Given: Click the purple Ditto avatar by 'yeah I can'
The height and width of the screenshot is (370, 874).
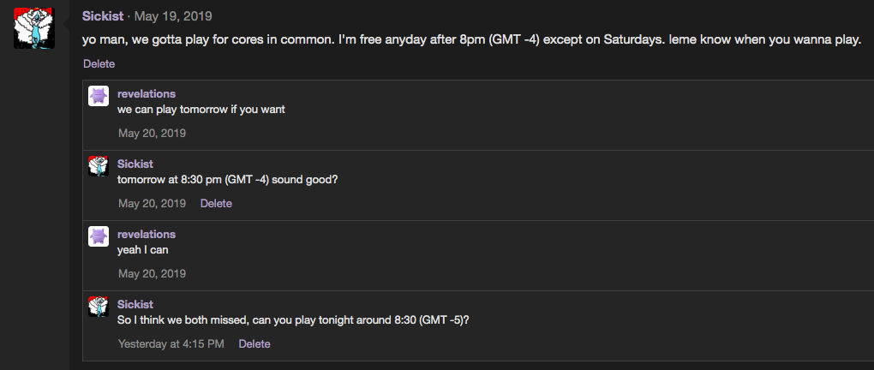Looking at the screenshot, I should [x=99, y=236].
